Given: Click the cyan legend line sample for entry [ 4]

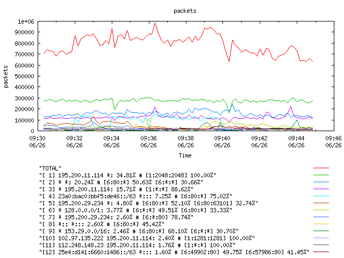Looking at the screenshot, I should [x=321, y=196].
